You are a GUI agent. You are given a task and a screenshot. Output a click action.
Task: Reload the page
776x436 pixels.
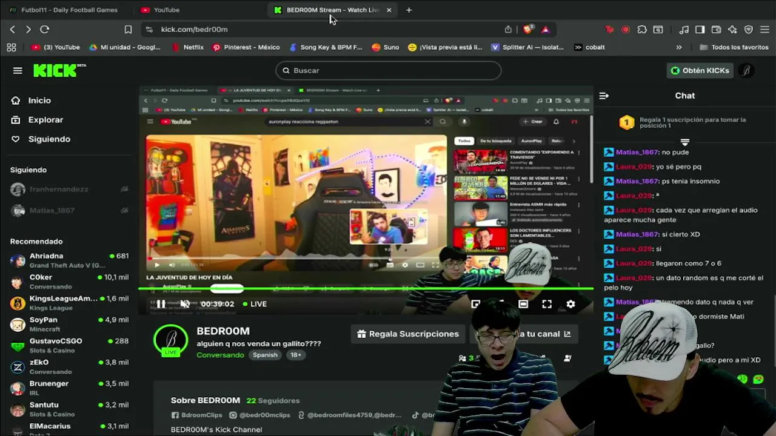coord(44,29)
